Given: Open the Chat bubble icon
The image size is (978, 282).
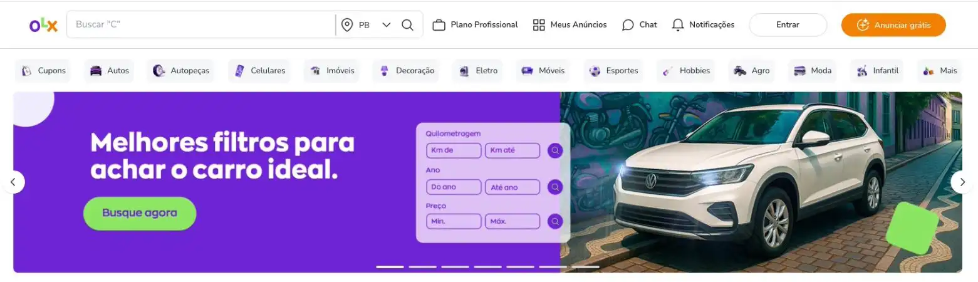Looking at the screenshot, I should pyautogui.click(x=628, y=25).
